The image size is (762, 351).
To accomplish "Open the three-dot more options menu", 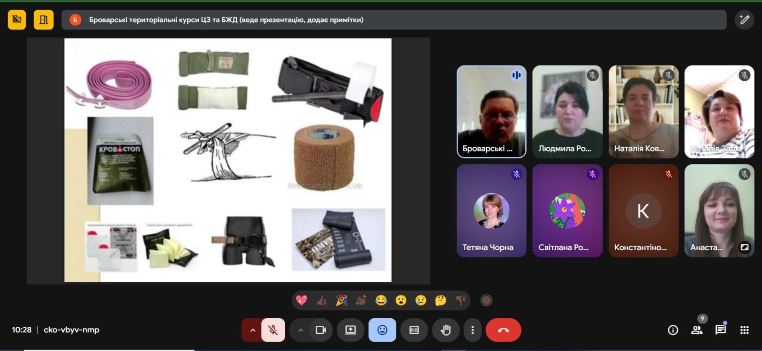I will click(472, 330).
